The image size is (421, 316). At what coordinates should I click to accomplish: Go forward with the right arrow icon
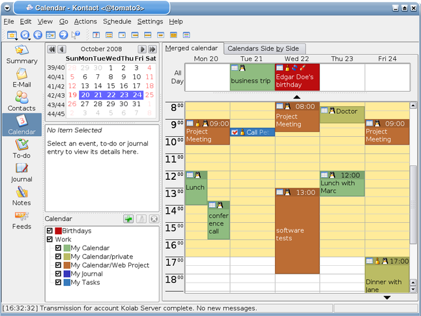63,35
